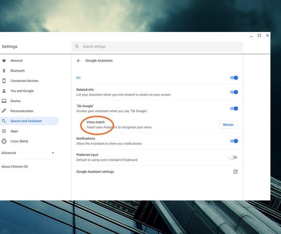This screenshot has width=281, height=234.
Task: Enable the Preferred input toggle
Action: click(233, 158)
